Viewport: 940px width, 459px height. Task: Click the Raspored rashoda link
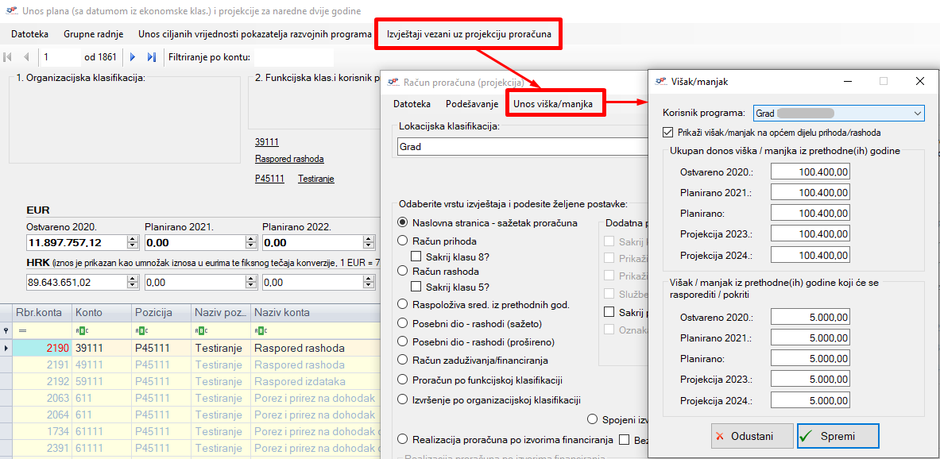pos(289,159)
